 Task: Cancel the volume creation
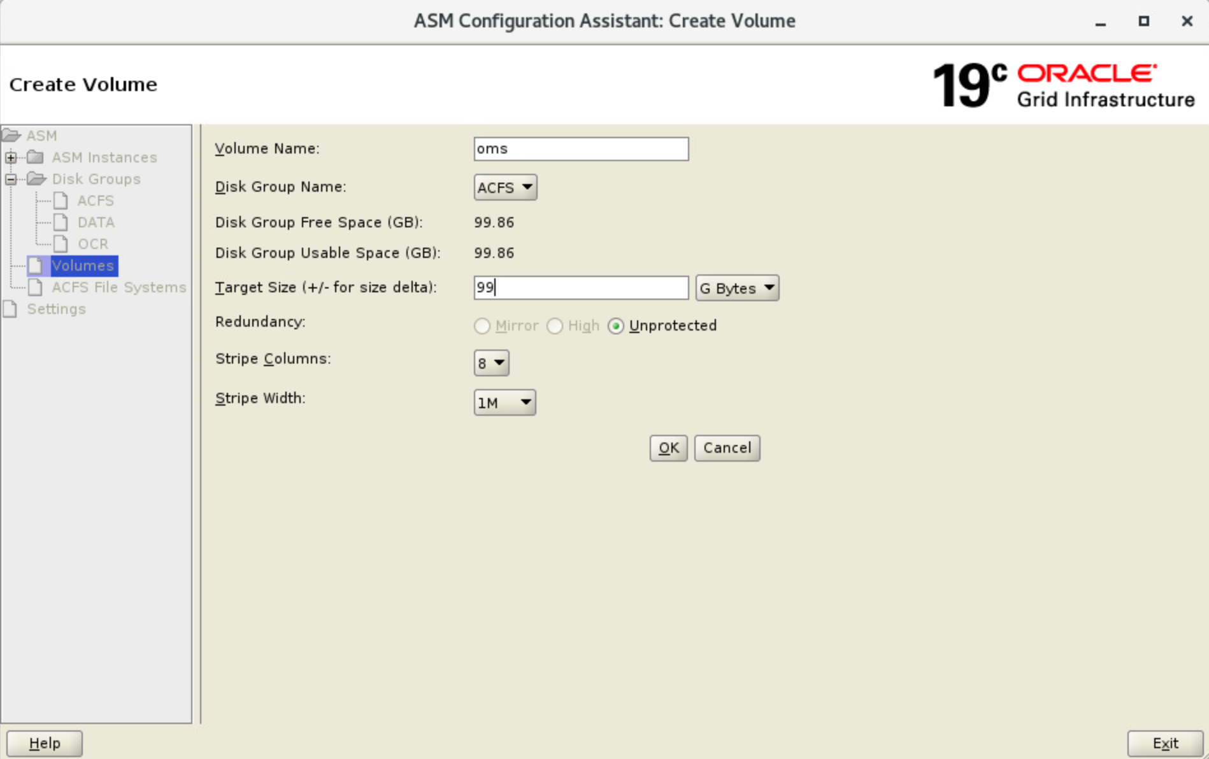pos(727,448)
